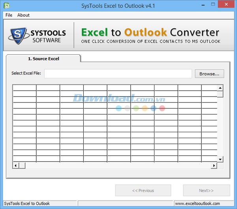The width and height of the screenshot is (237, 209).
Task: Click the Browse... button
Action: point(209,74)
